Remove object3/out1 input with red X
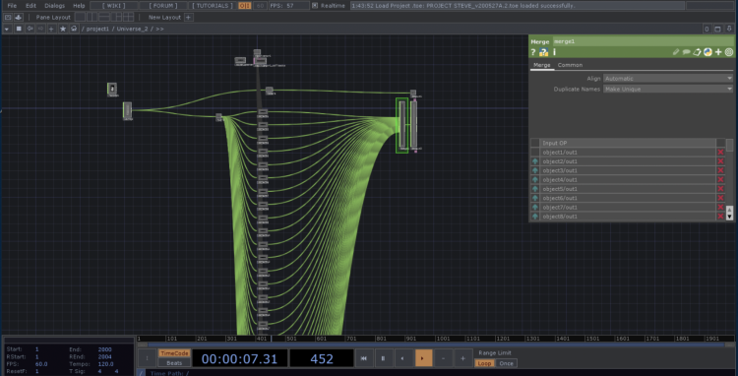The width and height of the screenshot is (738, 376). pyautogui.click(x=720, y=170)
